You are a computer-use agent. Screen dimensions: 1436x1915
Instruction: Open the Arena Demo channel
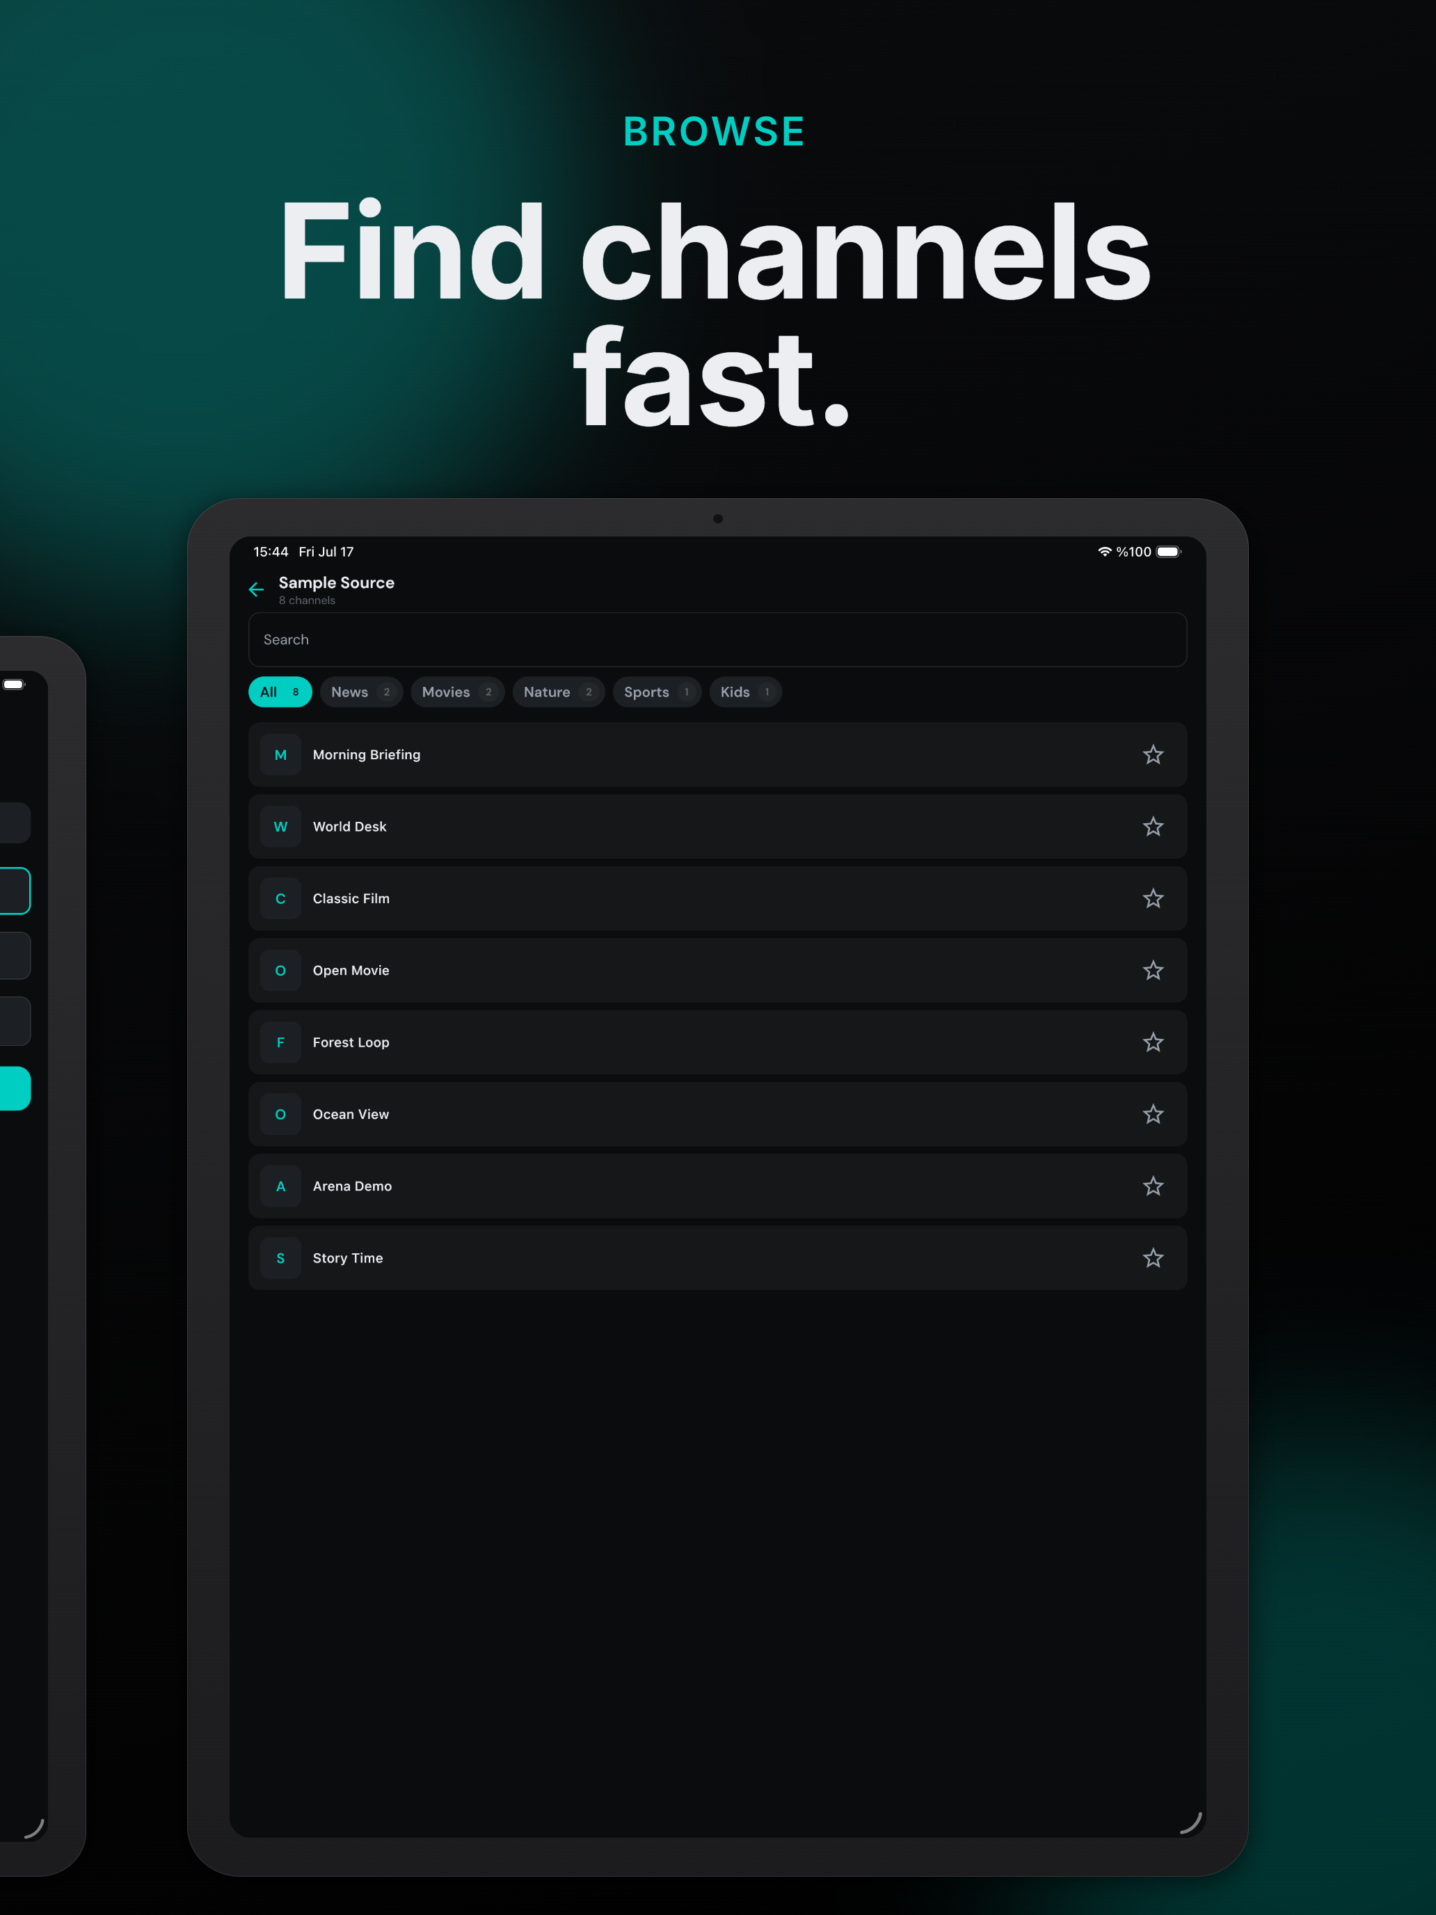click(x=717, y=1186)
